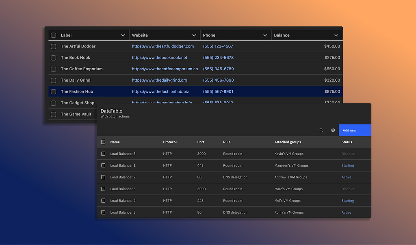Click the search magnifier icon in DataTable toolbar

click(321, 130)
